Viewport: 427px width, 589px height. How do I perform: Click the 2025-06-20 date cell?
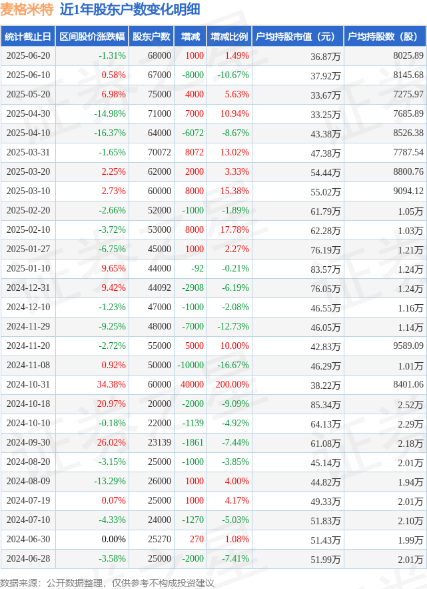coord(28,55)
